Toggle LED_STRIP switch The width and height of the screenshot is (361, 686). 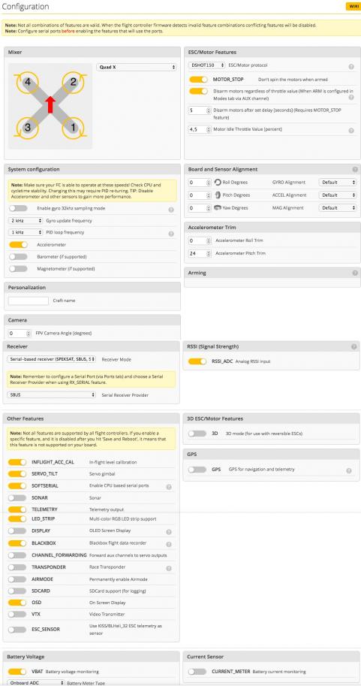point(17,519)
